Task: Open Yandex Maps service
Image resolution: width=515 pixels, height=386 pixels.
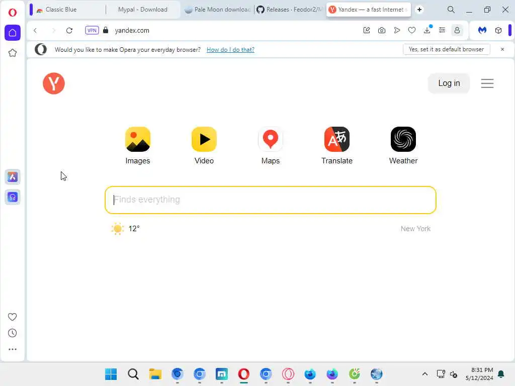Action: pos(271,145)
